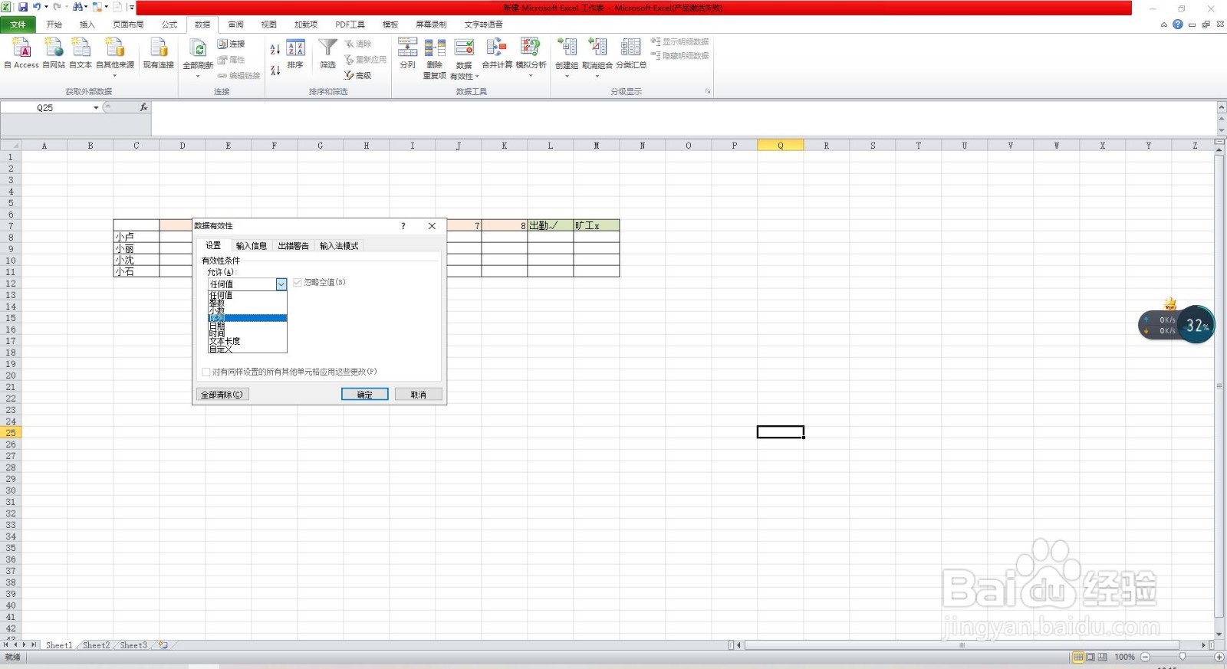Screen dimensions: 1227x669
Task: Click the header cell 旷工x
Action: click(597, 225)
